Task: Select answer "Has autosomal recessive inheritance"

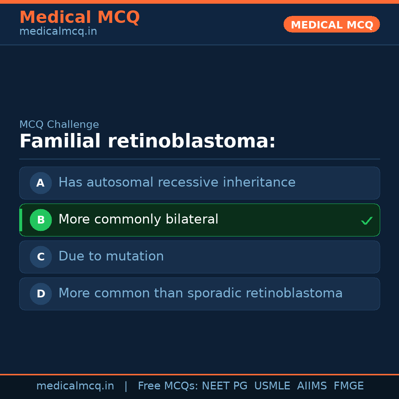Action: point(177,183)
